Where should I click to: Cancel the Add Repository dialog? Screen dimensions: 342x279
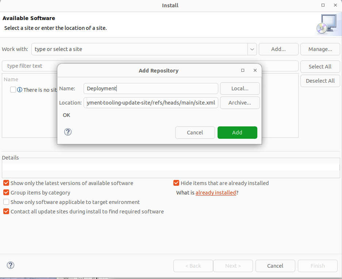(x=195, y=132)
